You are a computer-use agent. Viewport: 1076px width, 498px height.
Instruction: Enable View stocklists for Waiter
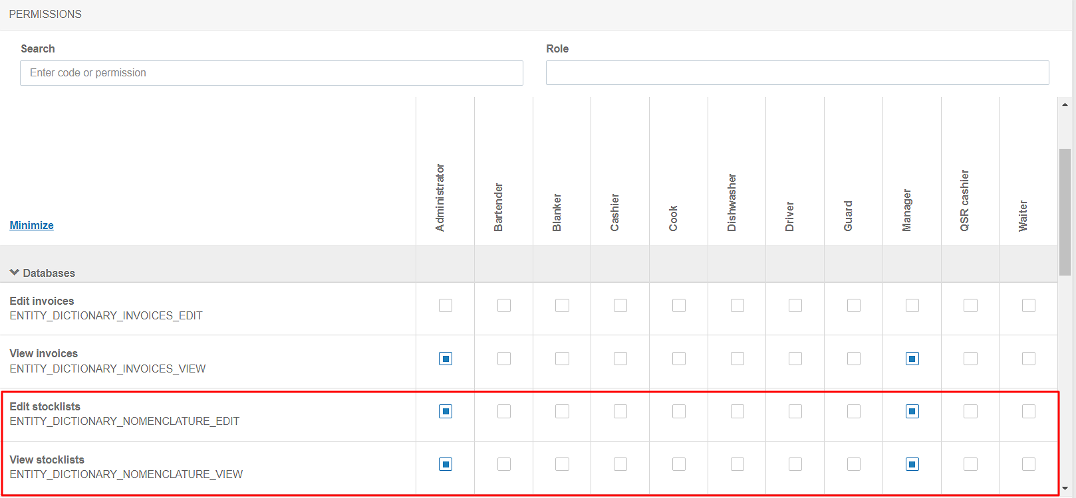pyautogui.click(x=1028, y=464)
